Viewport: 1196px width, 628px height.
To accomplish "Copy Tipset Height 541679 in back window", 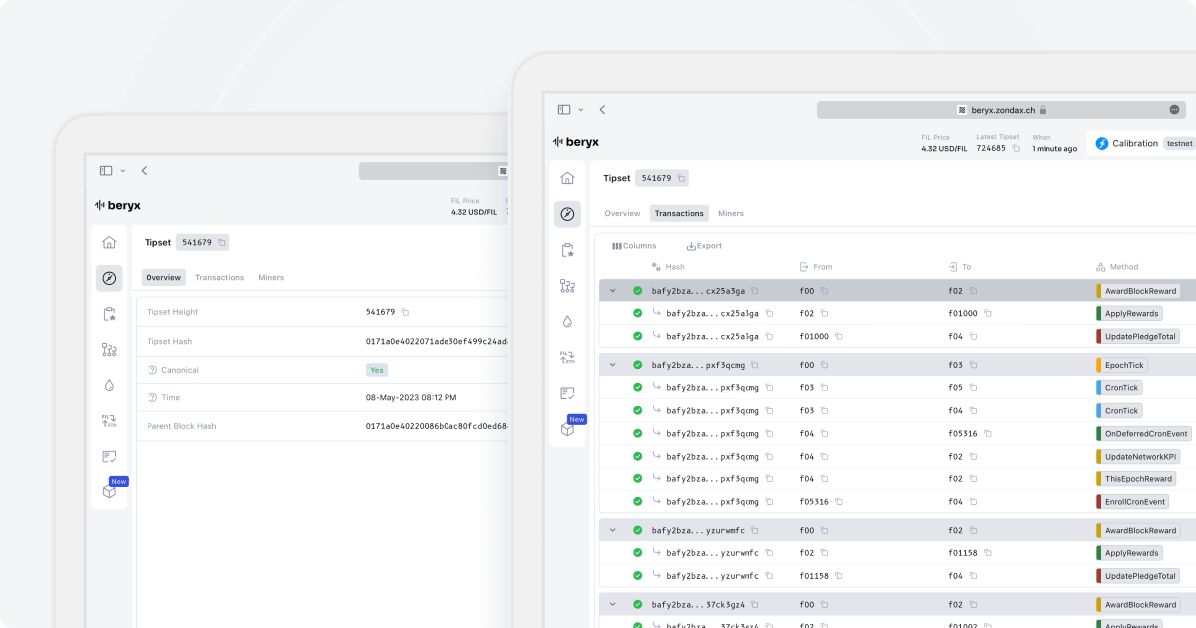I will coord(405,312).
